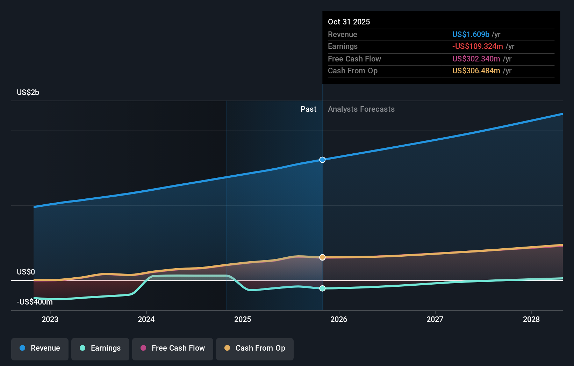Select the Earnings marker below the zero line
Image resolution: width=574 pixels, height=366 pixels.
click(322, 288)
